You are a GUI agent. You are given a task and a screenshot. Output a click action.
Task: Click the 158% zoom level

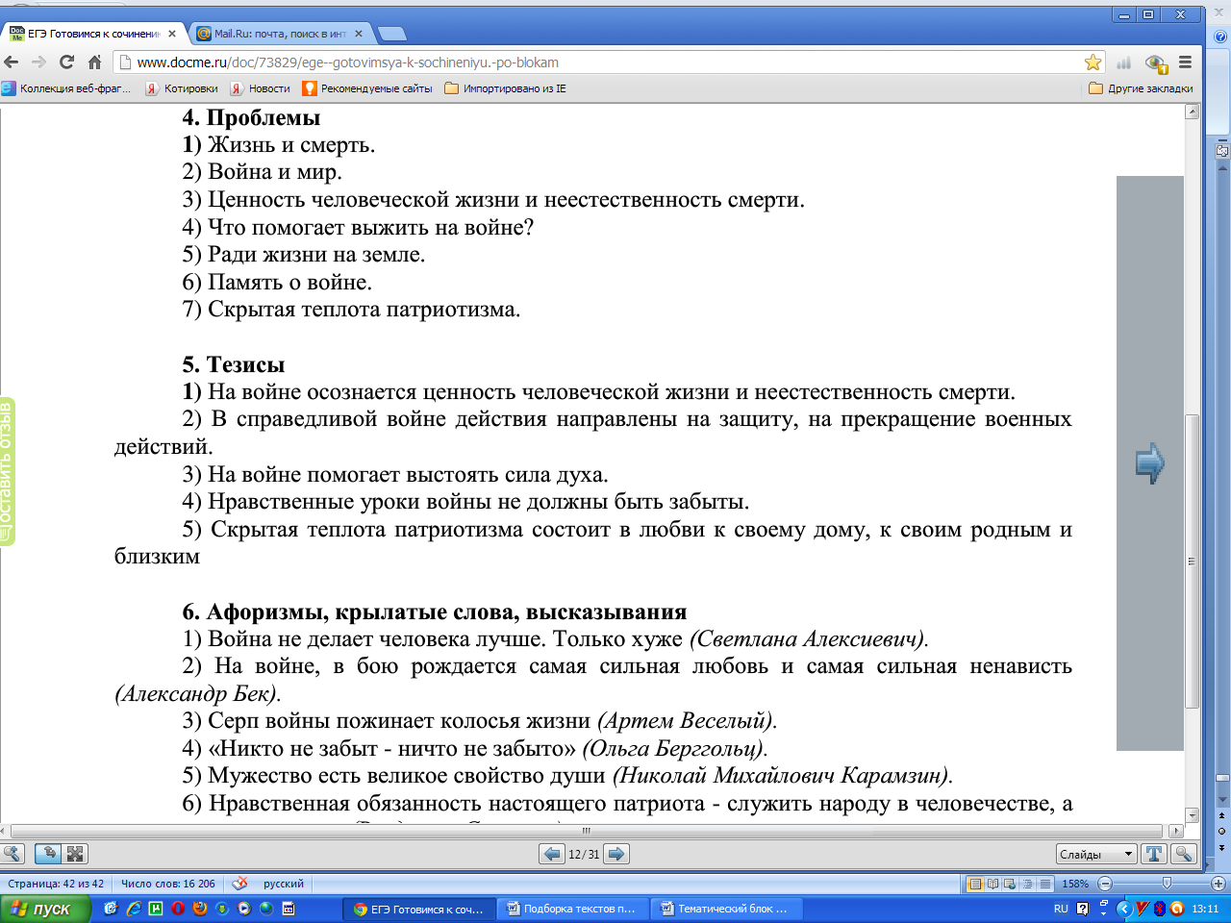pyautogui.click(x=1075, y=884)
